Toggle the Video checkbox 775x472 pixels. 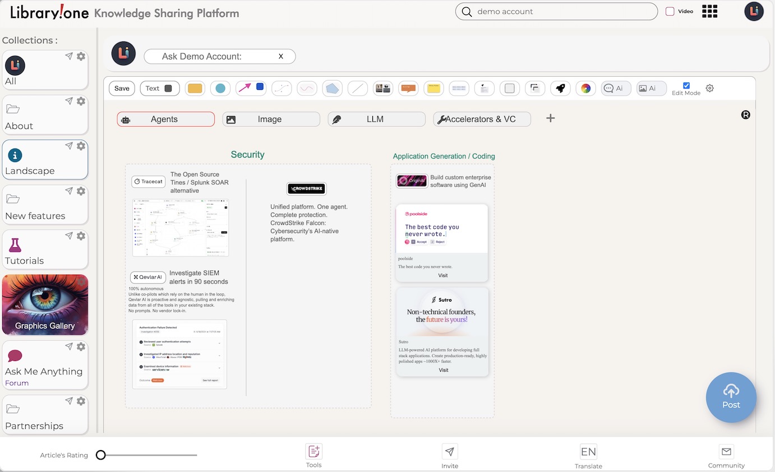point(670,11)
